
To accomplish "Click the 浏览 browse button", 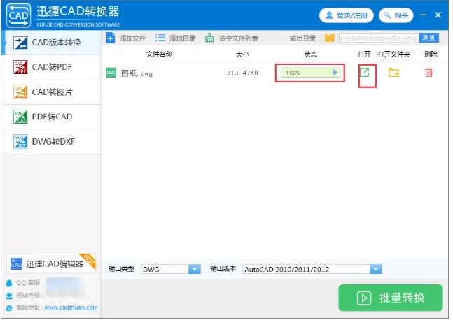I will tap(428, 38).
